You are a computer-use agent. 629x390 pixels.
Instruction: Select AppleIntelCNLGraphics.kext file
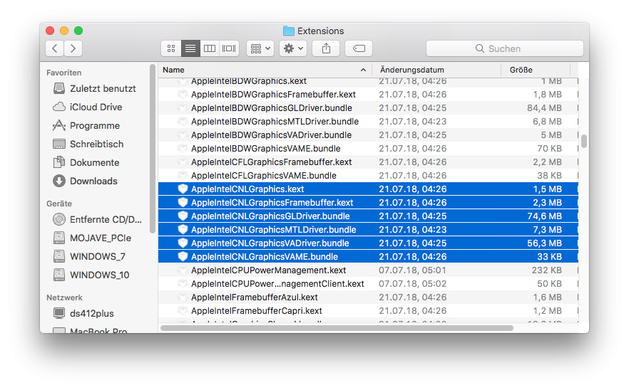(368, 189)
